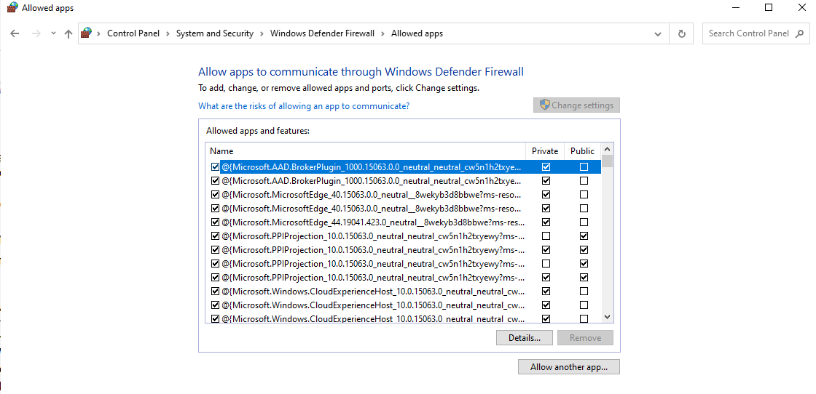Click the Change settings button
The image size is (816, 394).
[576, 105]
